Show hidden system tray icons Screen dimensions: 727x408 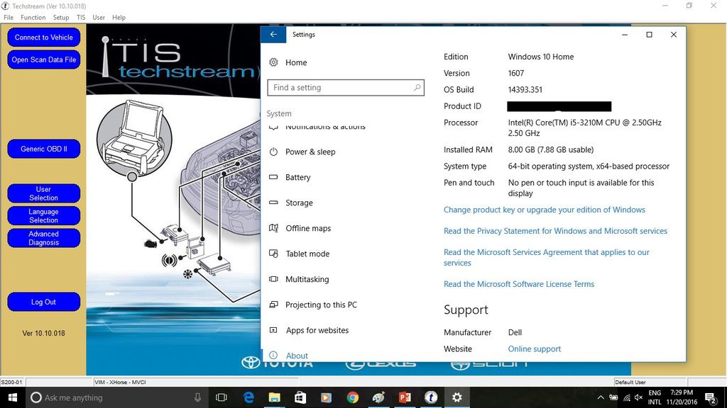click(x=601, y=397)
